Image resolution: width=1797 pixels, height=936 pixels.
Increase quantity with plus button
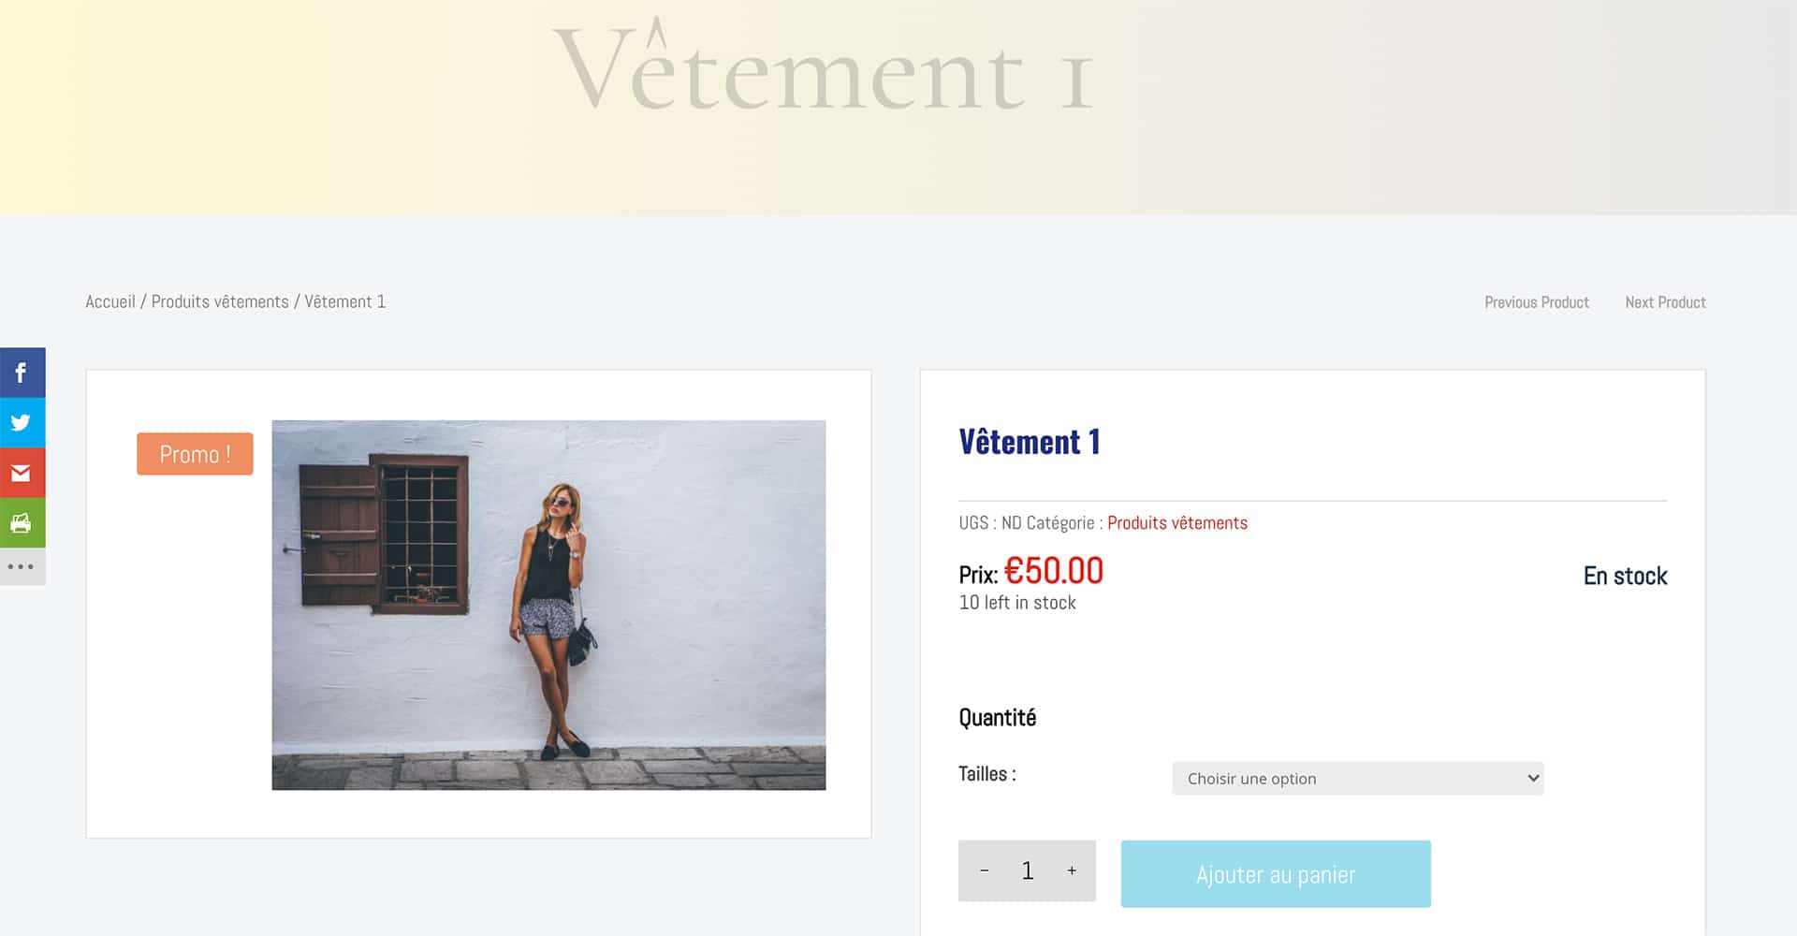1072,870
